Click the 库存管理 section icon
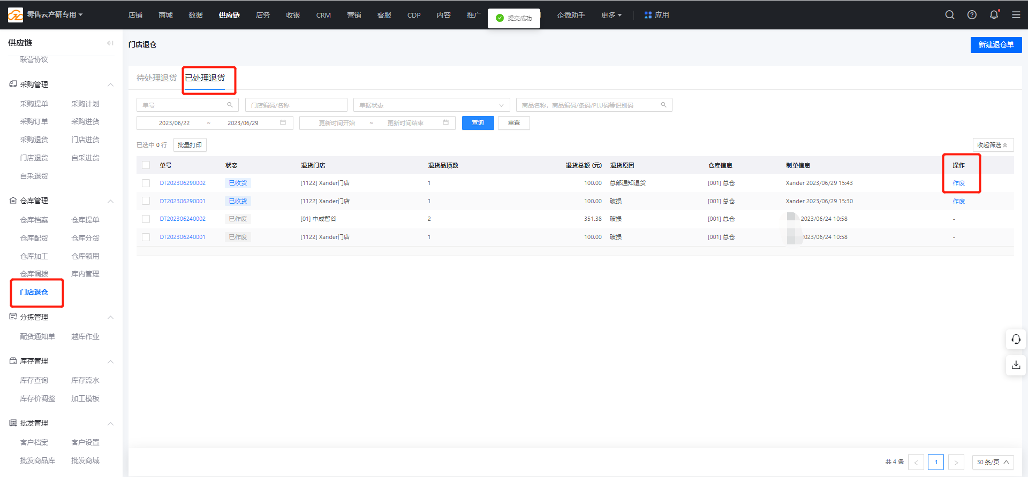 click(13, 361)
